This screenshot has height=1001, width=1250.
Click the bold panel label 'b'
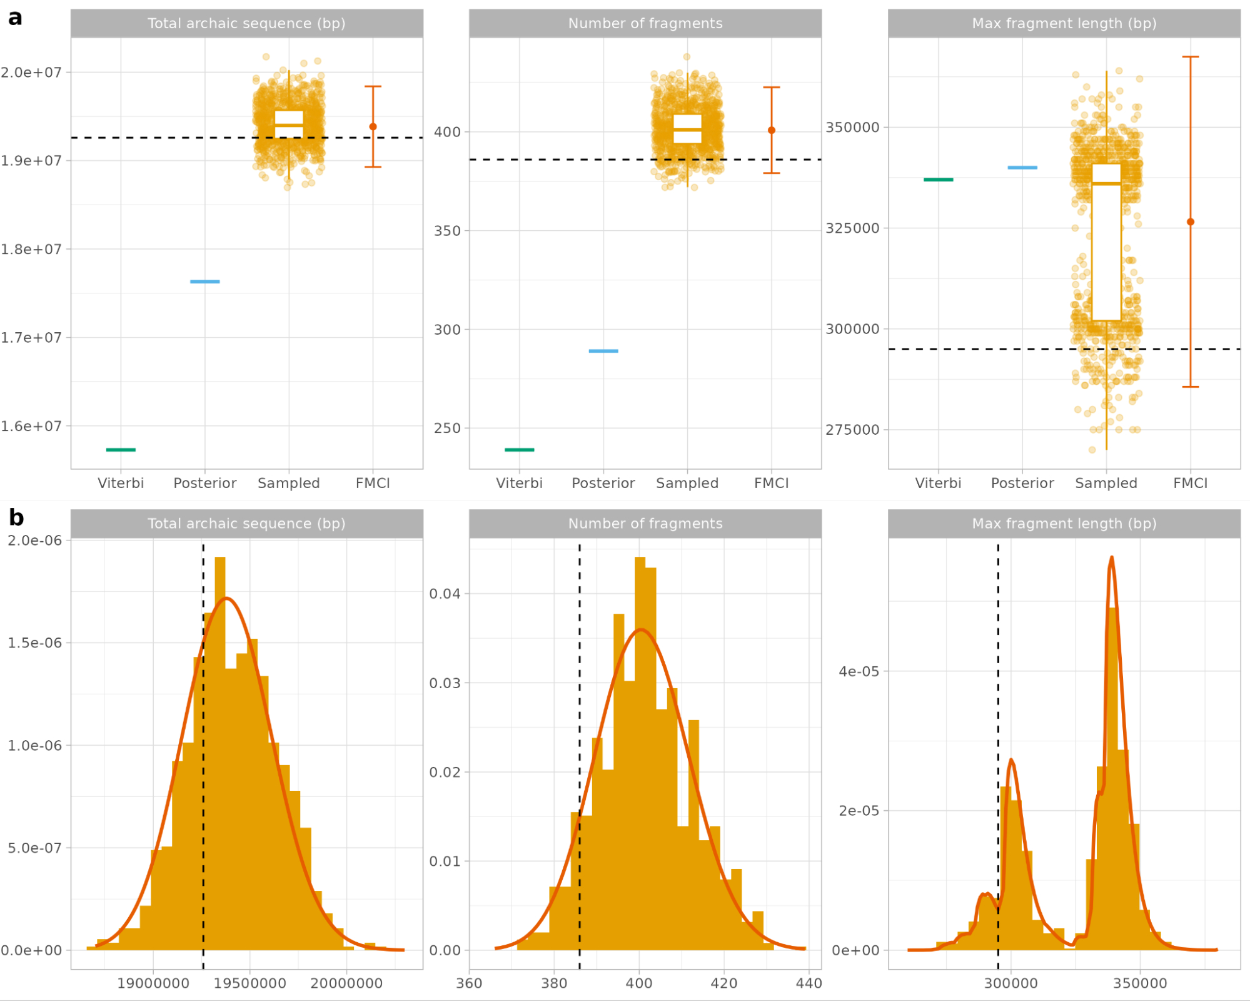tap(16, 518)
